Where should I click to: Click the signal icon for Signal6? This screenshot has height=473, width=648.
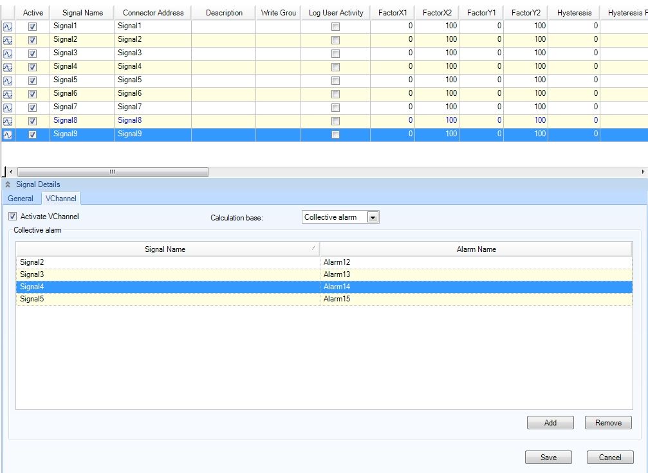click(8, 94)
